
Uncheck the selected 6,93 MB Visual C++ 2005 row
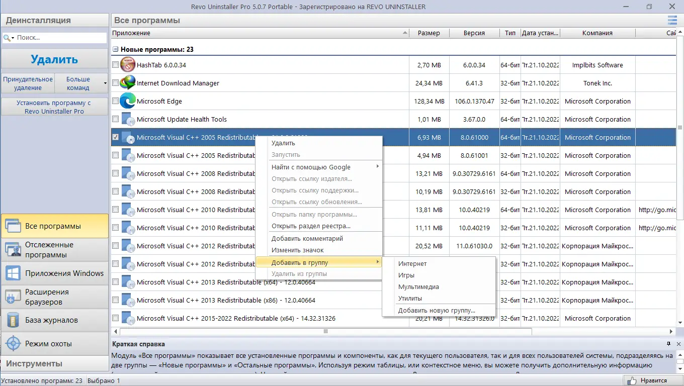tap(116, 137)
